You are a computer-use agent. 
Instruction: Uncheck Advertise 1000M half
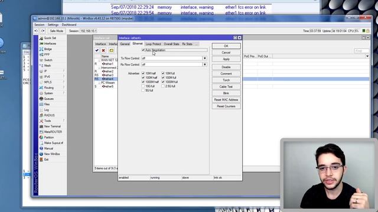click(x=143, y=82)
